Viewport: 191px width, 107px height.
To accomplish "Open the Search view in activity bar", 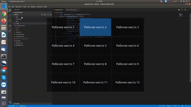I will pos(10,15).
